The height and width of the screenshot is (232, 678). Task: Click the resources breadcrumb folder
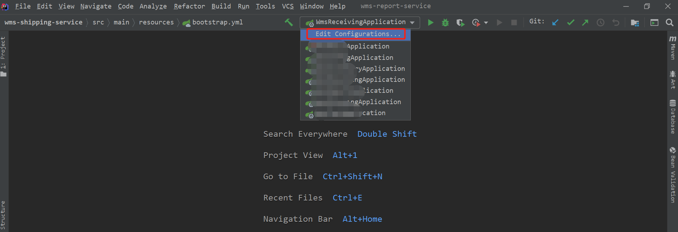(156, 22)
